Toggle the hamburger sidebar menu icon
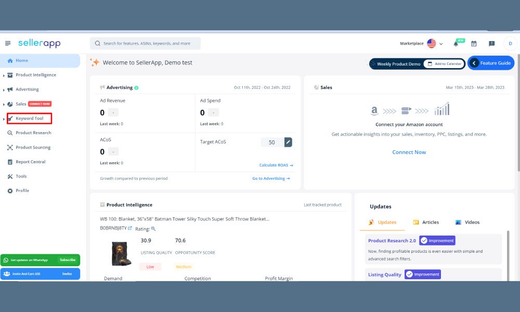The width and height of the screenshot is (520, 312). pos(8,43)
